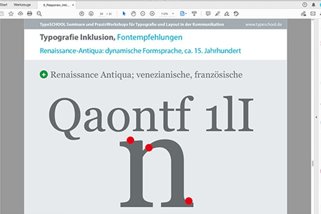Open the sign document tool
The image size is (321, 214).
(227, 14)
